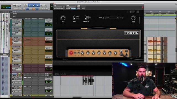This screenshot has width=177, height=99.
Task: Select the Selector tool in the edit toolbar
Action: [33, 5]
